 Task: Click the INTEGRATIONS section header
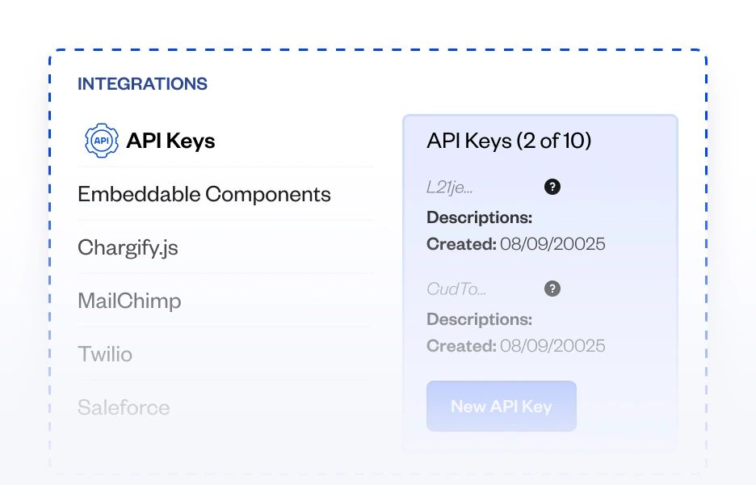coord(142,83)
